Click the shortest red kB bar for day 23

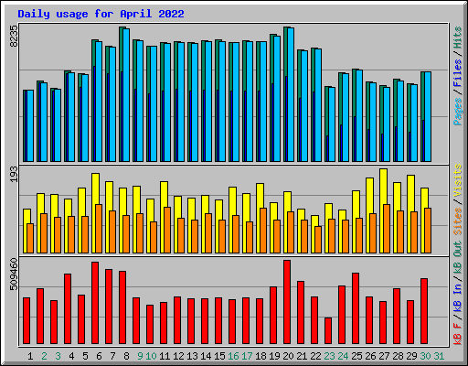[x=328, y=331]
